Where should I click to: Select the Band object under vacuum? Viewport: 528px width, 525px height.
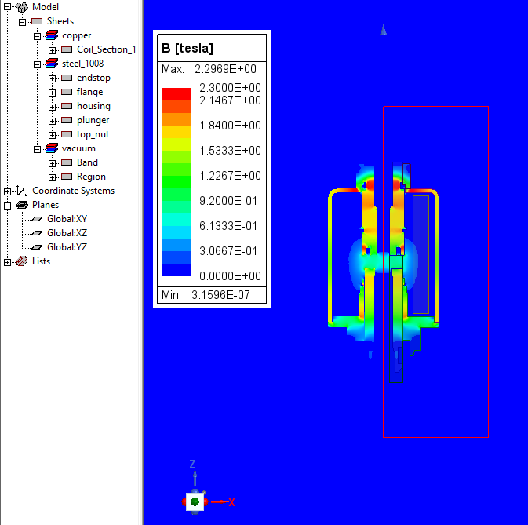click(x=87, y=162)
